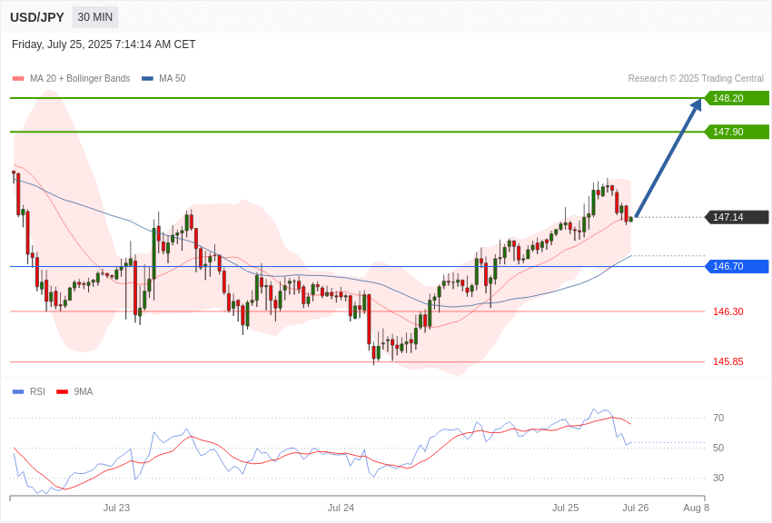Click the 'MA 50' legend label
Image resolution: width=772 pixels, height=523 pixels.
[173, 79]
